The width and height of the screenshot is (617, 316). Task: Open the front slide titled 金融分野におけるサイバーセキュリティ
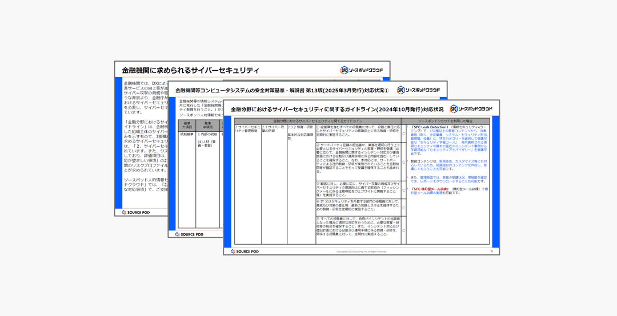pyautogui.click(x=361, y=177)
